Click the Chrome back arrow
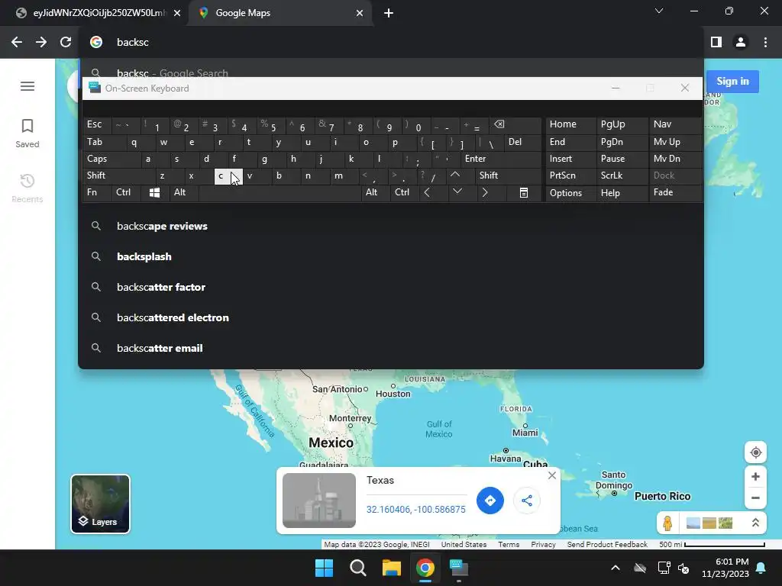The image size is (782, 586). pos(17,42)
